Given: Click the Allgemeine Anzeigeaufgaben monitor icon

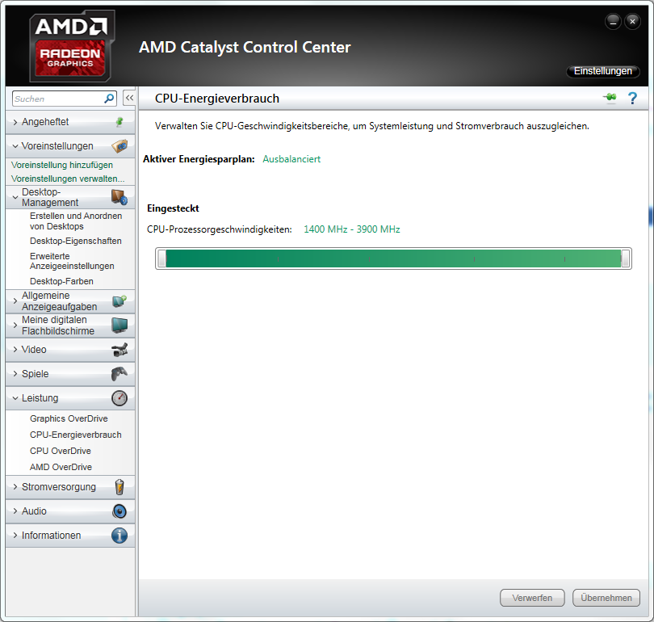Looking at the screenshot, I should pos(119,300).
